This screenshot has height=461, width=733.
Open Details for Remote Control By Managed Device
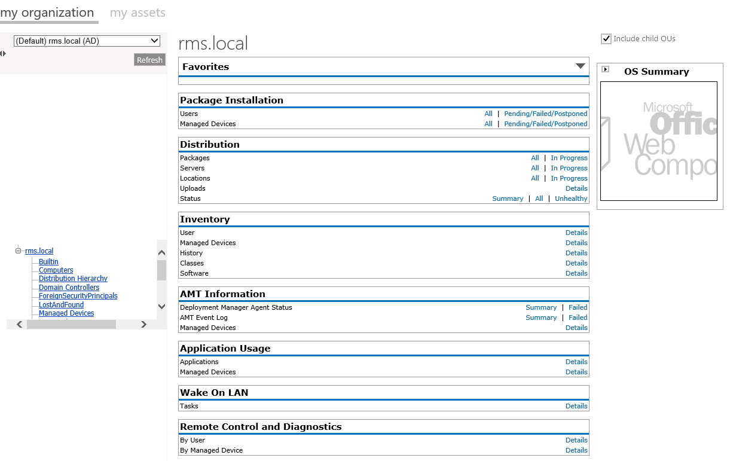pyautogui.click(x=576, y=450)
